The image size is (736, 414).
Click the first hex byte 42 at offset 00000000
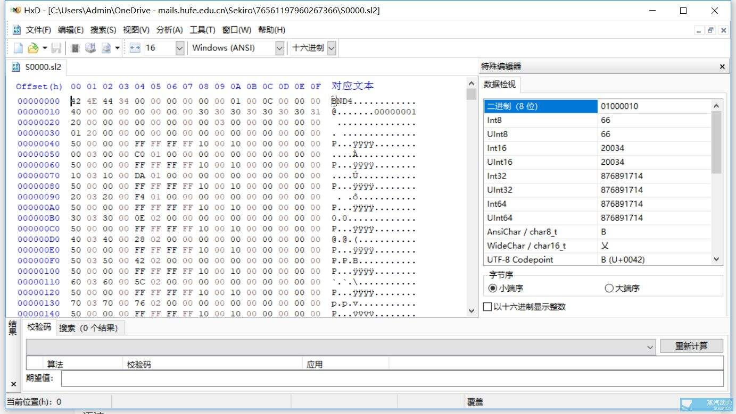[x=76, y=101]
